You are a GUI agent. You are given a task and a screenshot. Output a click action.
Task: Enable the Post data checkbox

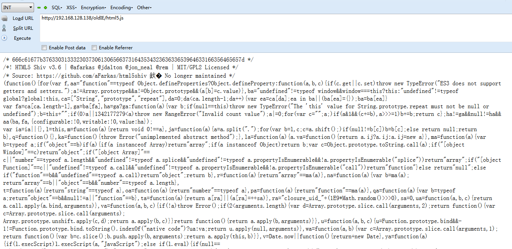click(x=44, y=48)
